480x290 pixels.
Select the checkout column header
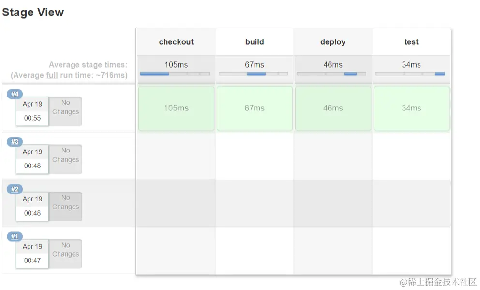(x=176, y=42)
